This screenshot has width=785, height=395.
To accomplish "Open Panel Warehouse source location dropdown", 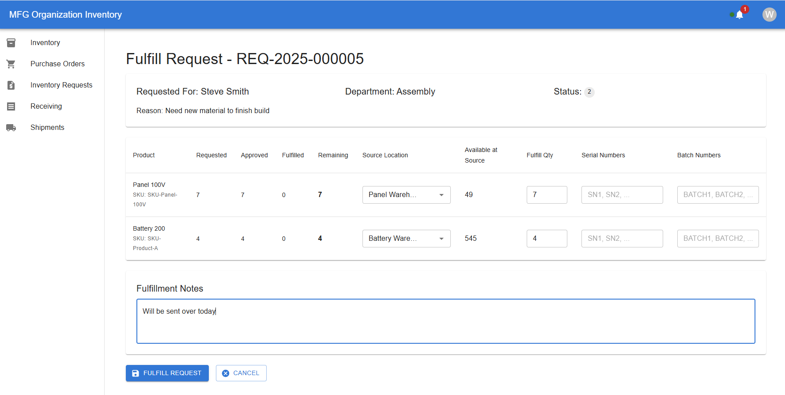I will pos(406,195).
